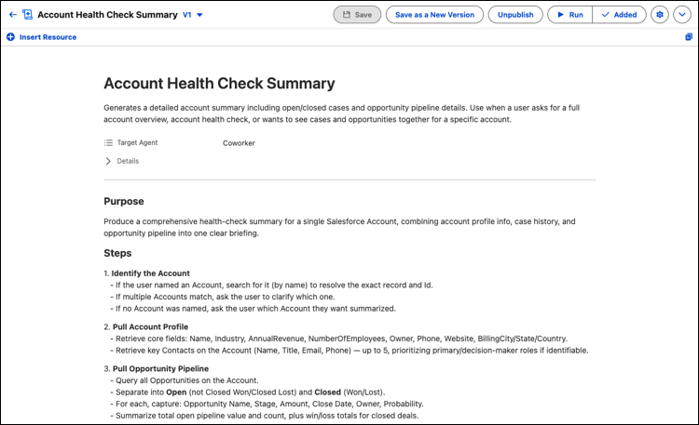This screenshot has width=699, height=425.
Task: Click the Added button
Action: pos(619,15)
